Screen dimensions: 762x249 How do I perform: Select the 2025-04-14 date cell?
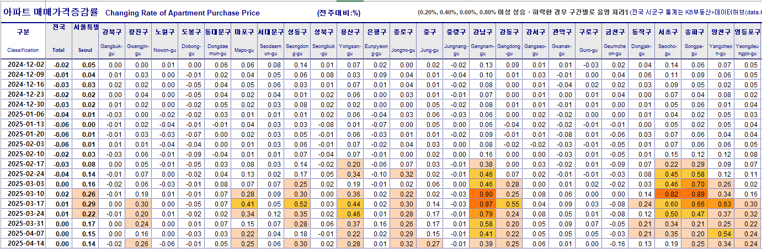click(23, 243)
